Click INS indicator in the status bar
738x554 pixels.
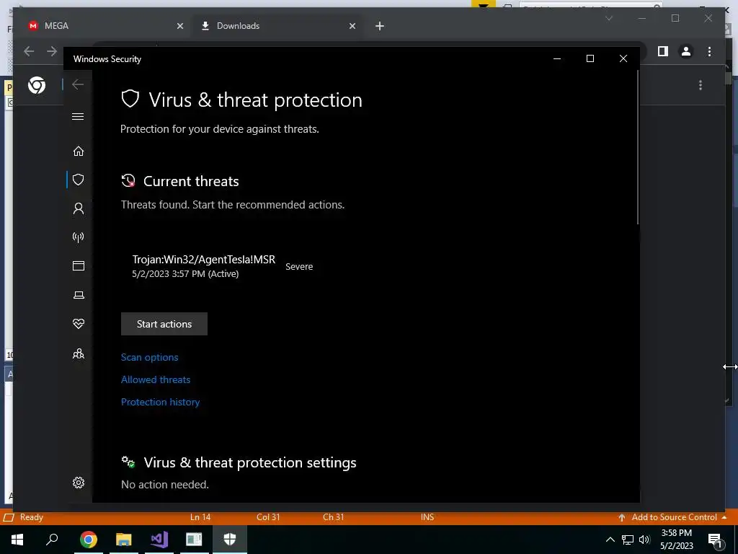pyautogui.click(x=427, y=517)
